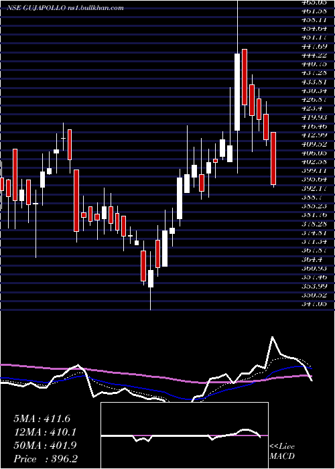Click the ns1.bullkhan.com source label
Image resolution: width=335 pixels, height=469 pixels.
coord(94,8)
